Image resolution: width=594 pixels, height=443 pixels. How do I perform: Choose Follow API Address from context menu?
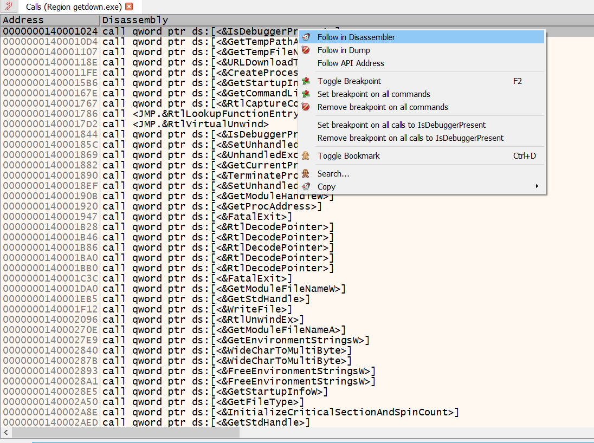point(351,63)
